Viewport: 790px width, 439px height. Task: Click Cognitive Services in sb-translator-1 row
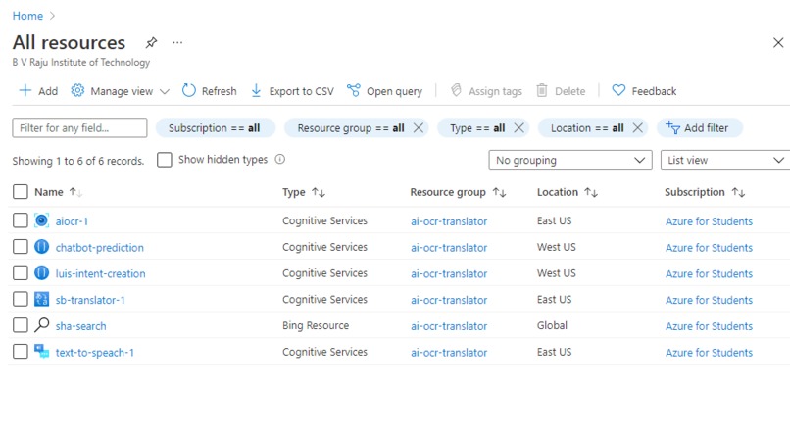tap(325, 300)
